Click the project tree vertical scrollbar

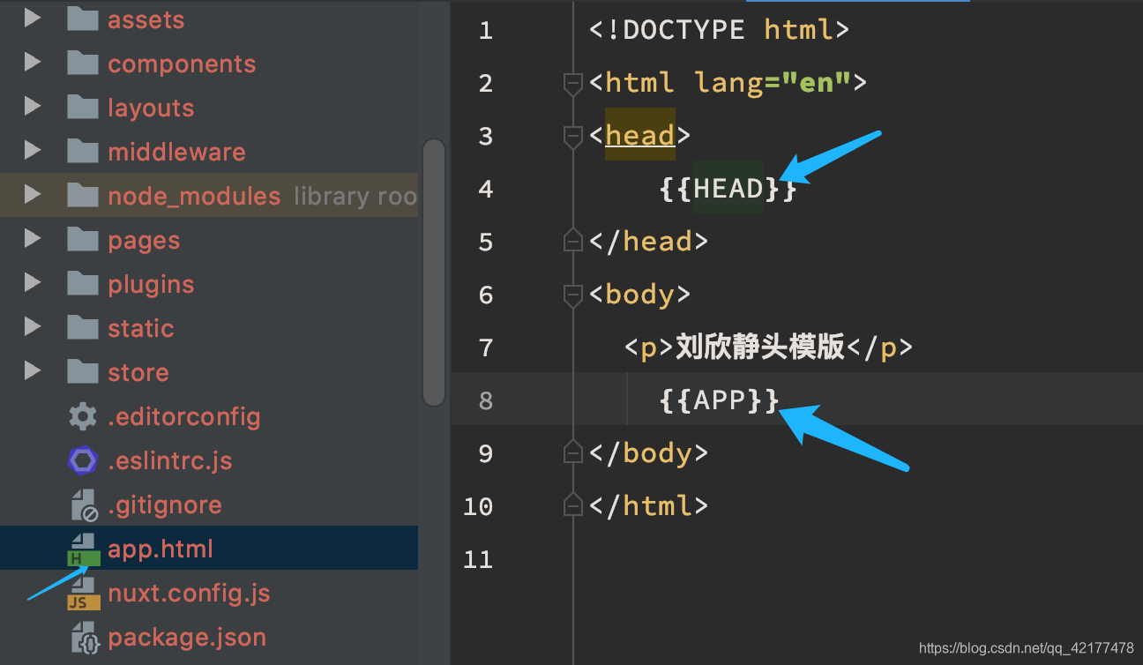click(x=434, y=272)
